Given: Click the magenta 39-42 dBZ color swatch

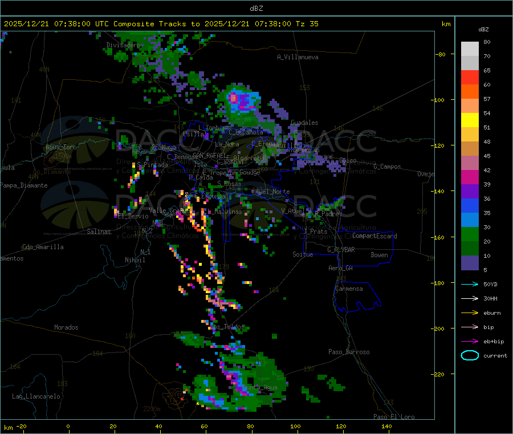Looking at the screenshot, I should tap(470, 177).
